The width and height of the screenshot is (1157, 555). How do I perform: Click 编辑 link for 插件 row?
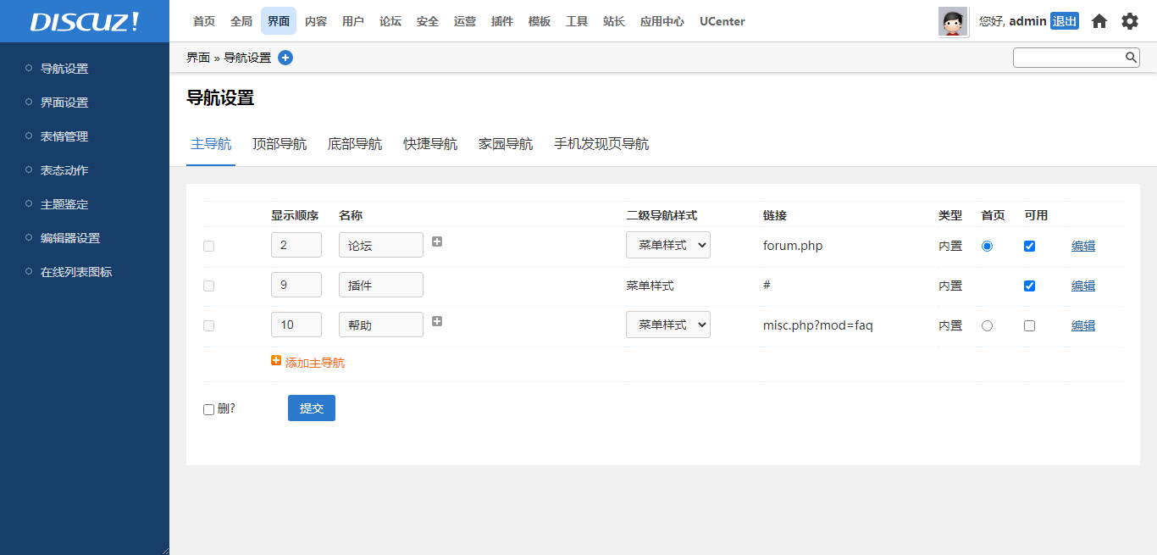(1083, 286)
